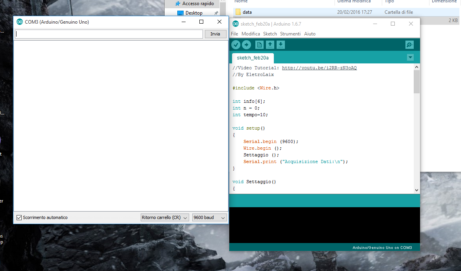Open the Serial Monitor magnifier icon
Viewport: 461px width, 271px height.
(x=409, y=45)
